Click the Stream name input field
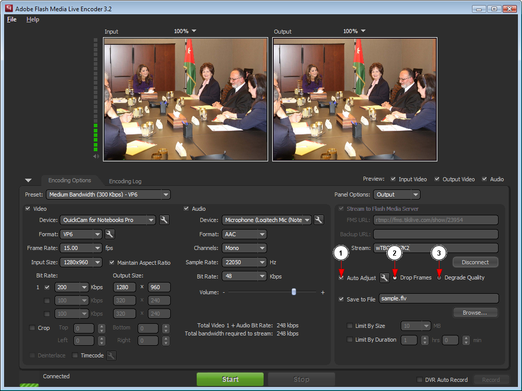 436,248
